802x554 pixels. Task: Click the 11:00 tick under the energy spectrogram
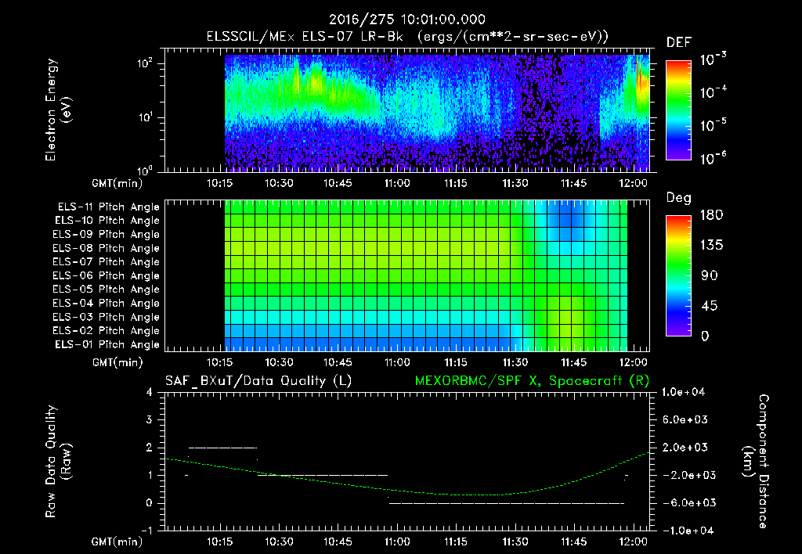tap(397, 183)
